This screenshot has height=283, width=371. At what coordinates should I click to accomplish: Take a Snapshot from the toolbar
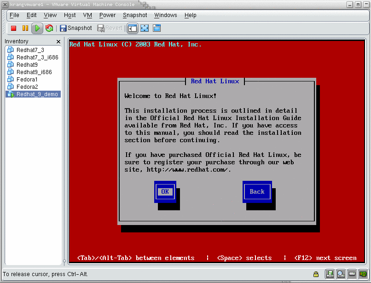[x=76, y=28]
